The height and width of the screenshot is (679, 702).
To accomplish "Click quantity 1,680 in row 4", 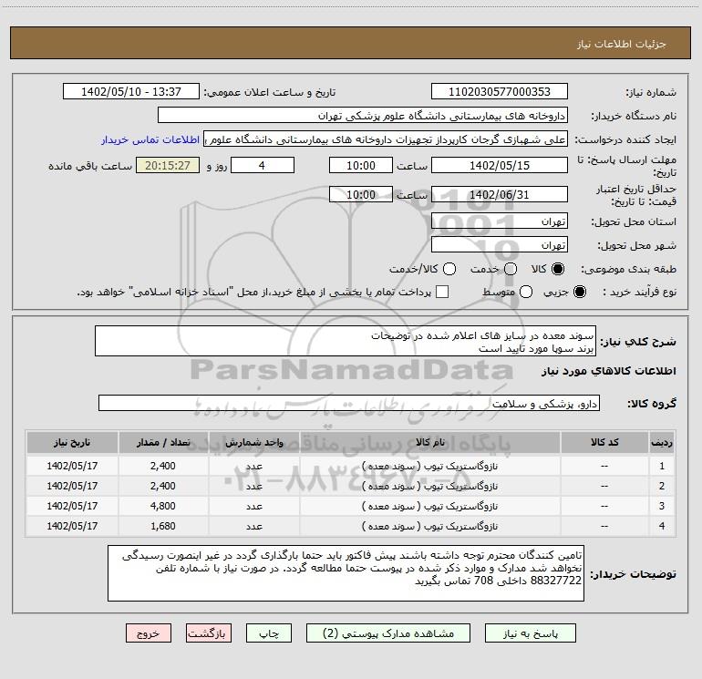I will click(x=163, y=526).
